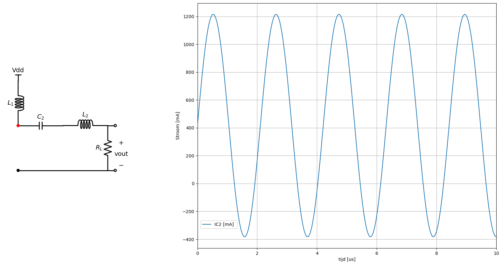Click the L1 inductor coil symbol
The width and height of the screenshot is (502, 265).
click(19, 103)
